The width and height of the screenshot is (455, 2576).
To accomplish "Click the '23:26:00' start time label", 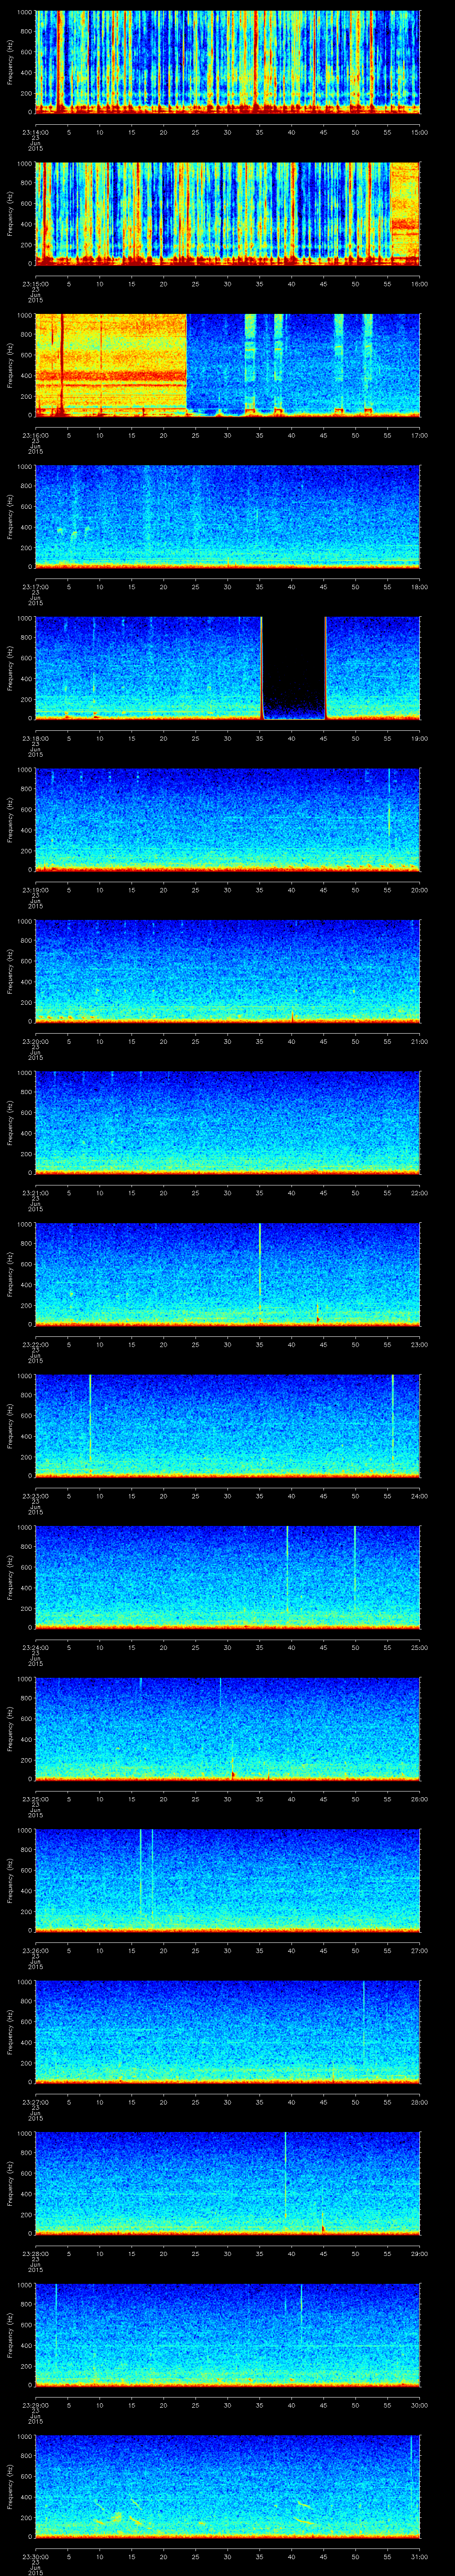I will pyautogui.click(x=35, y=1950).
